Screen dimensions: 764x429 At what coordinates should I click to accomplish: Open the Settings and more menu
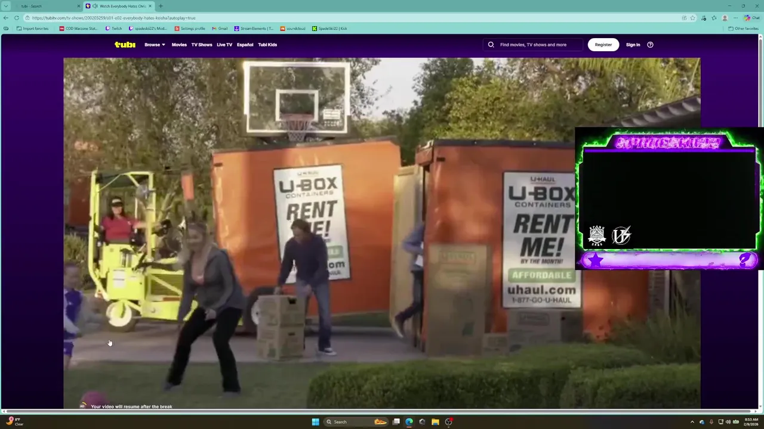pyautogui.click(x=735, y=18)
